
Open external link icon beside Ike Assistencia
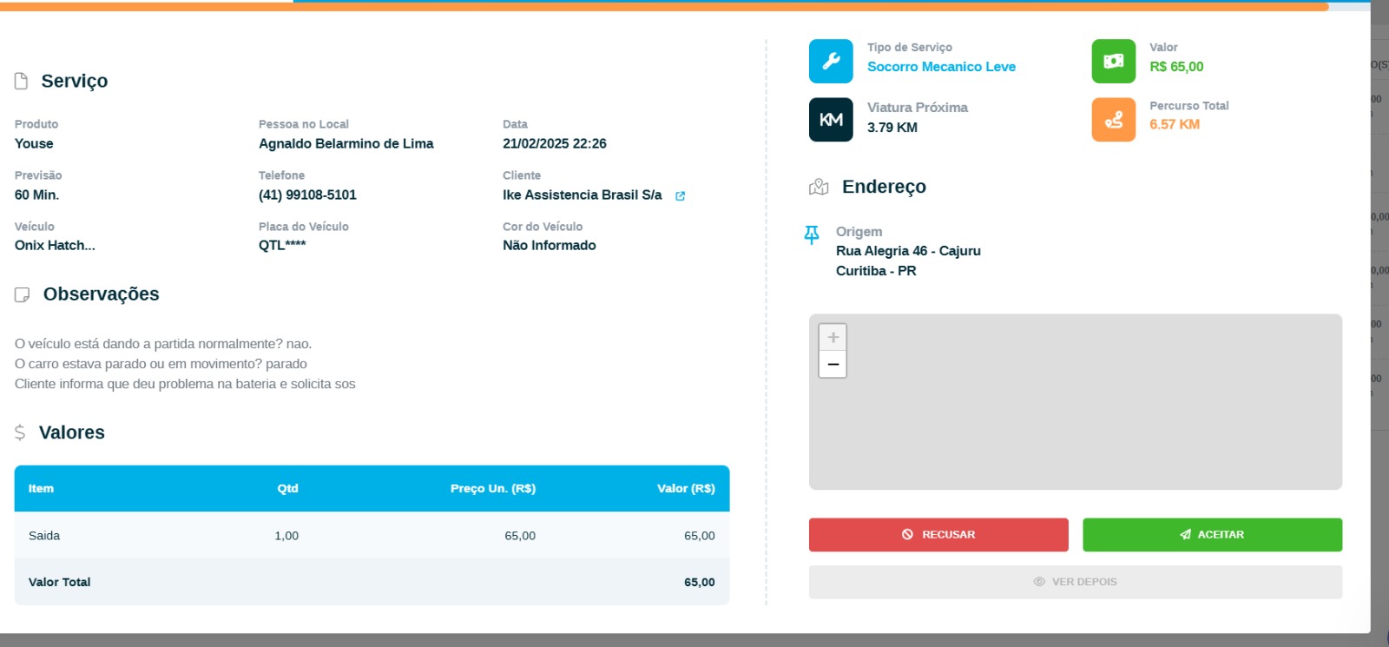681,196
